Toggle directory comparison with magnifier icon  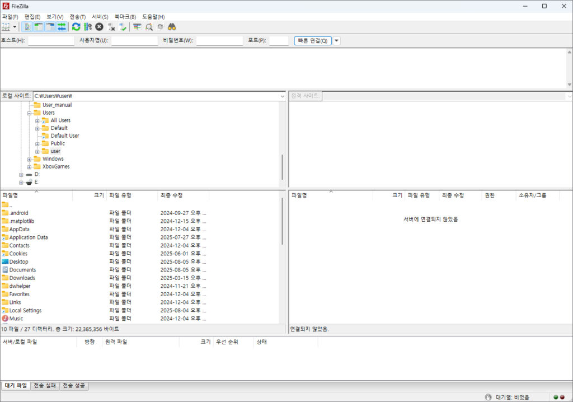[149, 27]
